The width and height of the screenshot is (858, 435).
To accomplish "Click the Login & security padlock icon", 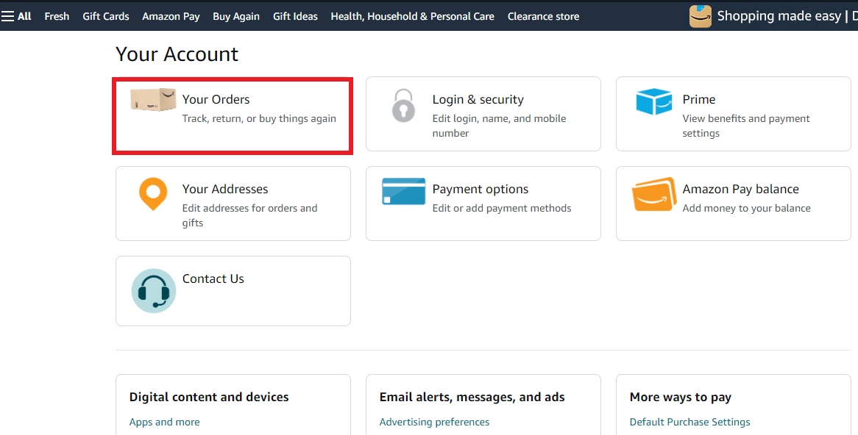I will [x=403, y=106].
